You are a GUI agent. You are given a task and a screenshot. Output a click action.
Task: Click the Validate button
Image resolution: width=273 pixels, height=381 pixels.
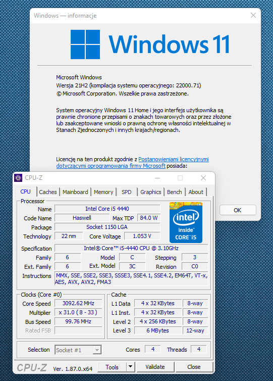tap(155, 367)
